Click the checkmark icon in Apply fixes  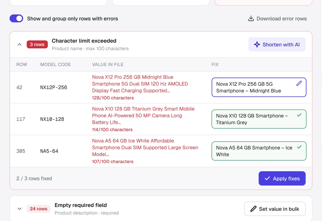267,178
